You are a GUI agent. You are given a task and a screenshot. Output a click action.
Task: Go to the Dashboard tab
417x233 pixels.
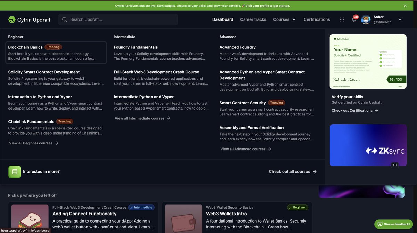coord(223,19)
